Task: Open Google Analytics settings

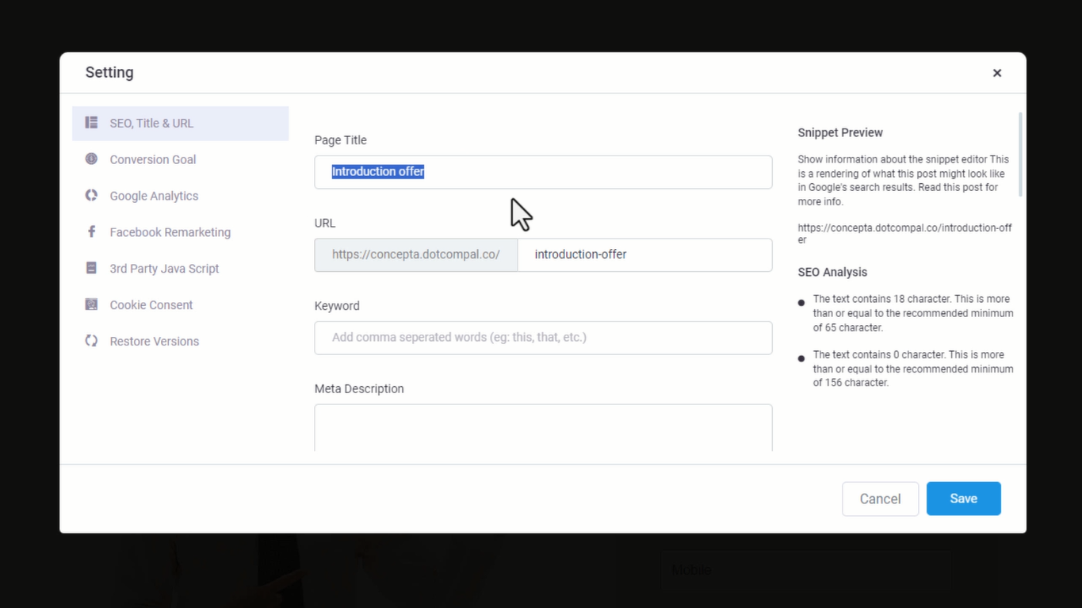Action: coord(181,196)
